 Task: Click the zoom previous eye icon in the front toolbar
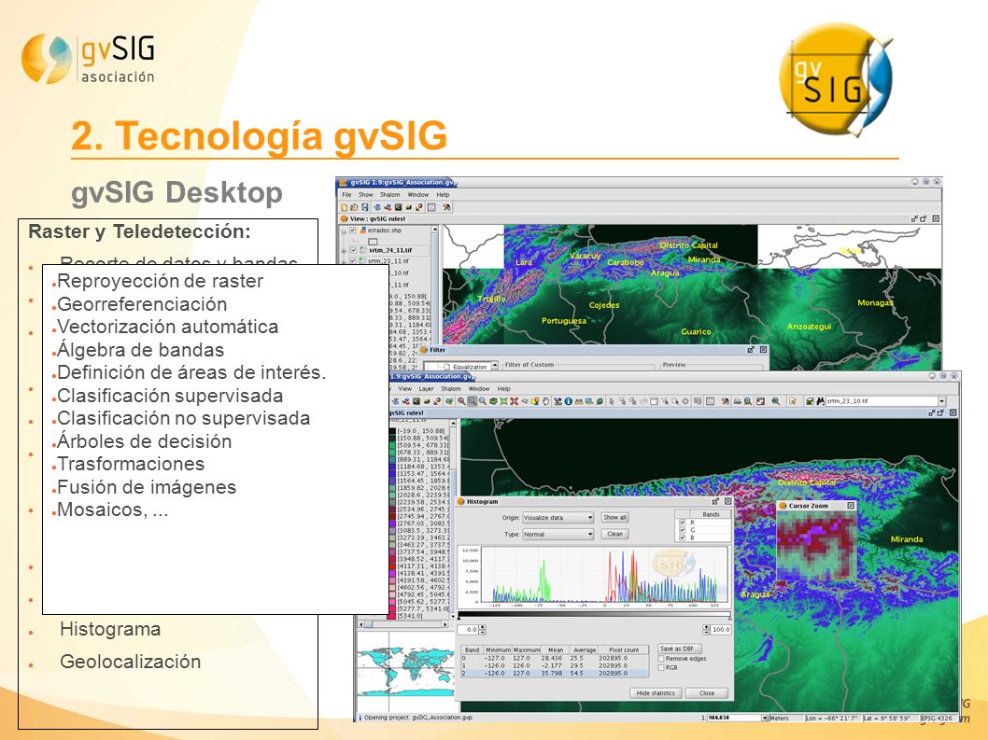coord(525,401)
